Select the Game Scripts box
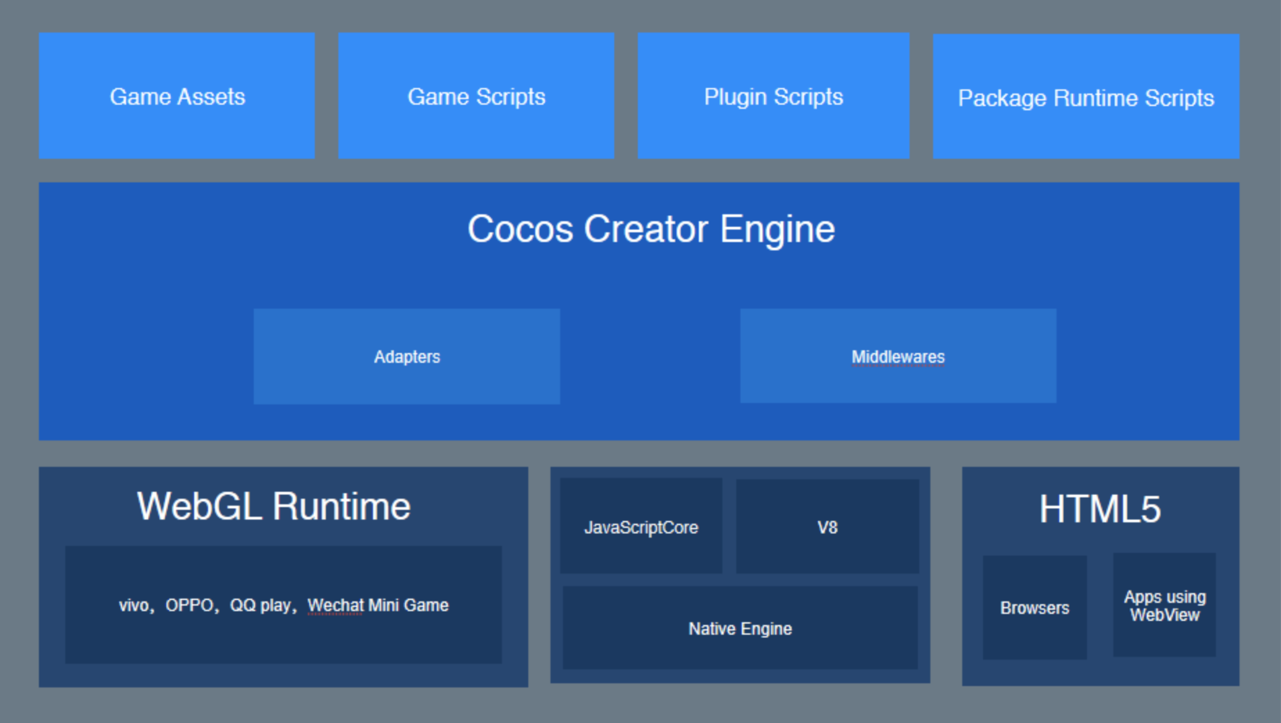This screenshot has width=1281, height=723. [x=476, y=96]
